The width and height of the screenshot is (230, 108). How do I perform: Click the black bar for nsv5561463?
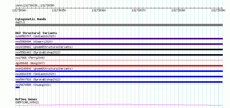[x=119, y=55]
